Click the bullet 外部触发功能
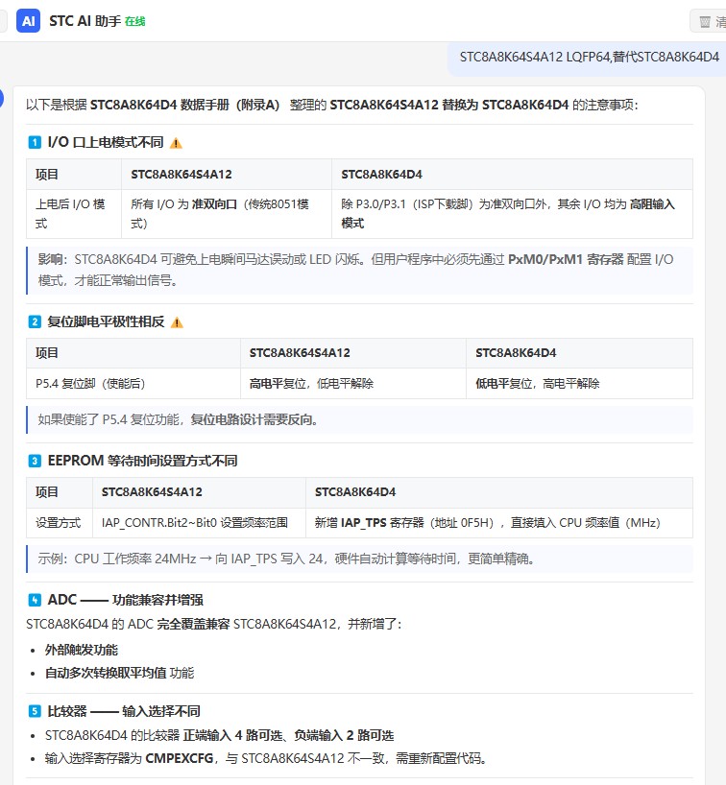This screenshot has width=726, height=785. 82,650
